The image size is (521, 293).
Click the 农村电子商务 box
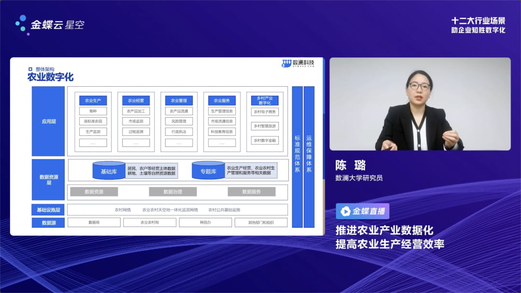tap(265, 112)
